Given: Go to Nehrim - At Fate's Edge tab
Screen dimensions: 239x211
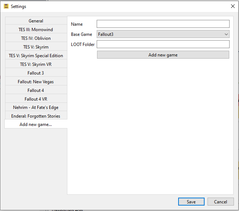Looking at the screenshot, I should 36,107.
